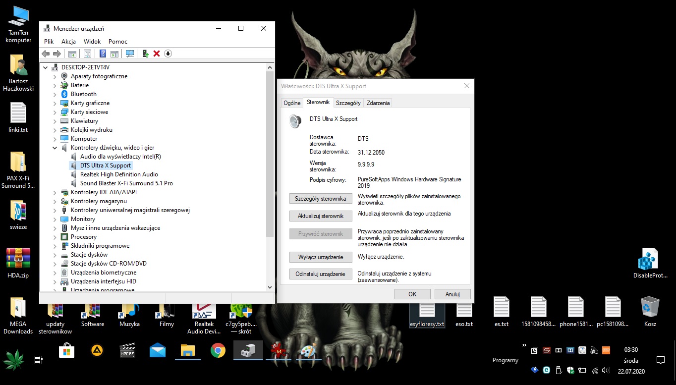Click the Back arrow in Device Manager toolbar
Image resolution: width=676 pixels, height=385 pixels.
click(46, 54)
